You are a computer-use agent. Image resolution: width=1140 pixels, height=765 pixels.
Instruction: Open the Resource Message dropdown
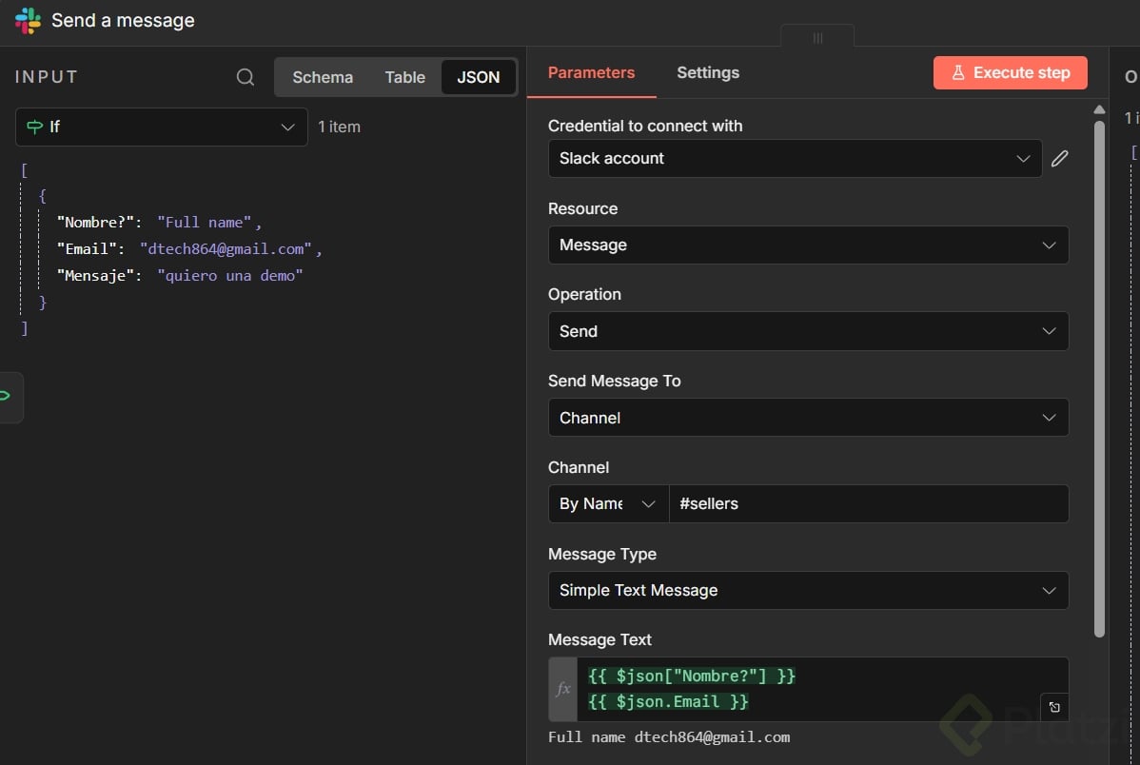(808, 245)
